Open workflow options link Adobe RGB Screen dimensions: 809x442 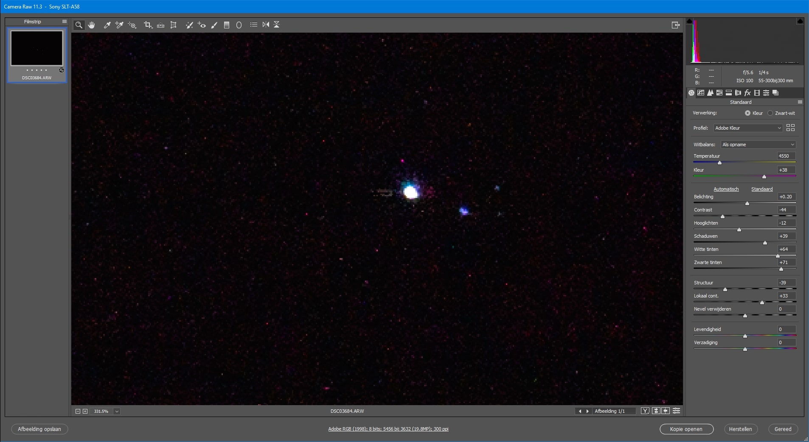[x=388, y=429]
